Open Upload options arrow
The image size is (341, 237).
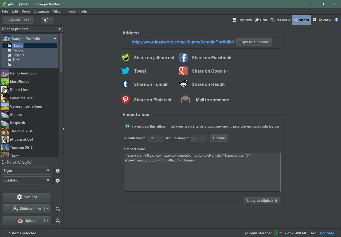click(x=47, y=220)
